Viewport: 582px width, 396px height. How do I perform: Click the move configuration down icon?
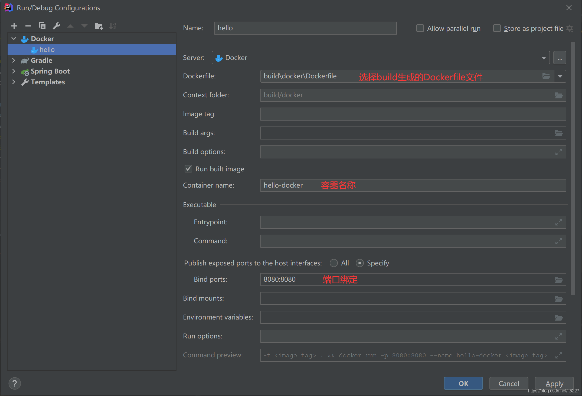(x=85, y=26)
